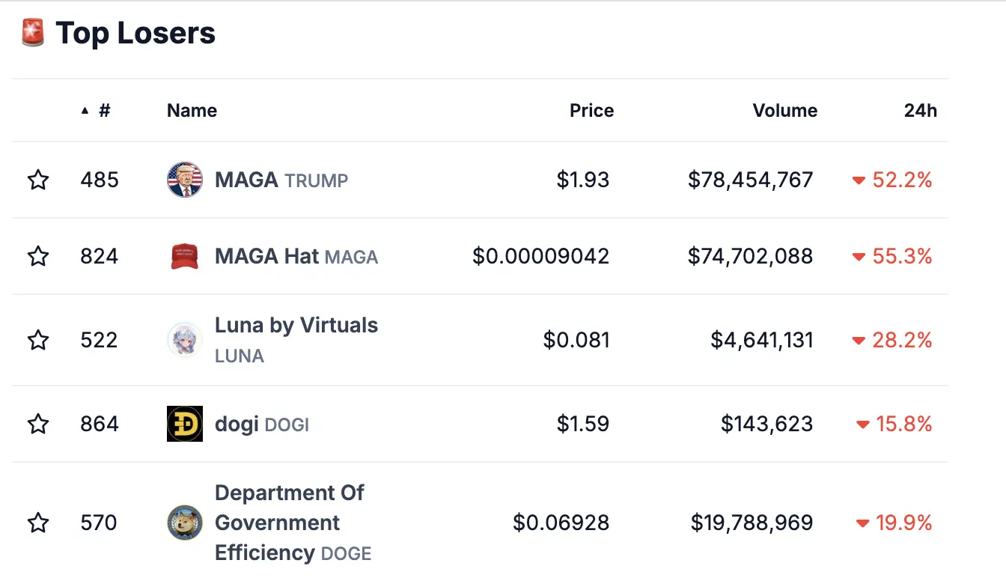Click the sort arrow beside the # column

(85, 109)
